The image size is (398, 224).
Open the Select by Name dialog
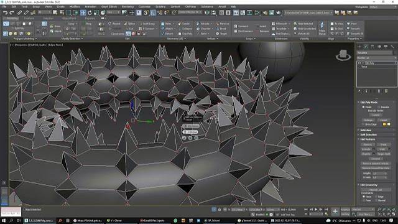(62, 12)
